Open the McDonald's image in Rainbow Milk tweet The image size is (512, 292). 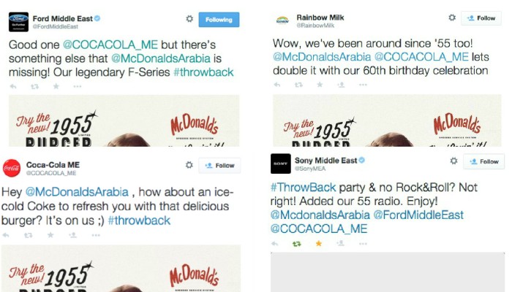pyautogui.click(x=387, y=120)
